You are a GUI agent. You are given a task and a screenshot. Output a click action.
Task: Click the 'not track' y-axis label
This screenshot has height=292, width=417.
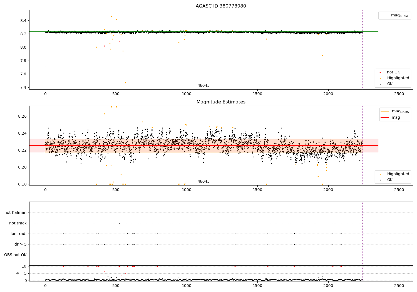tap(18, 223)
